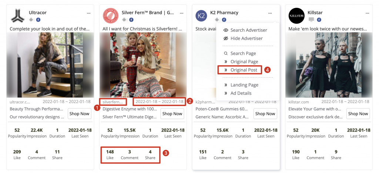
Task: Click the K2 Pharmacy avatar icon
Action: [x=202, y=16]
